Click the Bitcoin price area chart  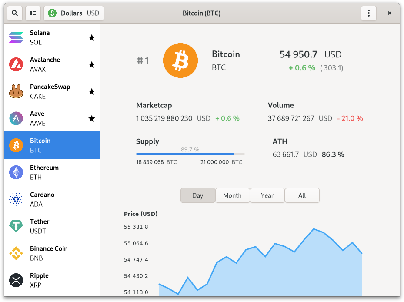[260, 262]
